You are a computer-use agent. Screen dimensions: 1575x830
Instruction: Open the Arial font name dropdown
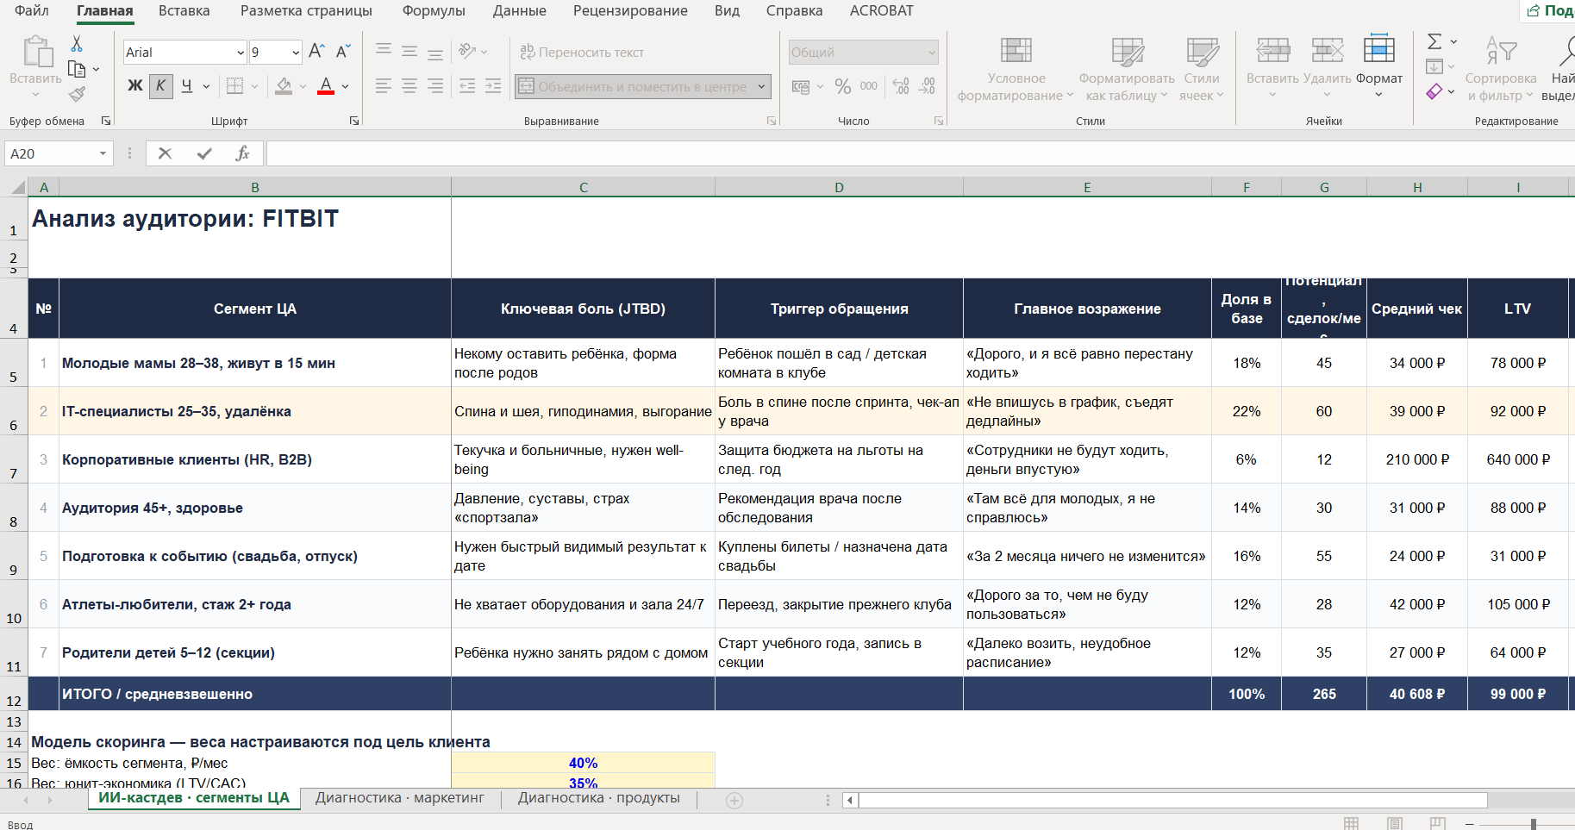point(241,53)
